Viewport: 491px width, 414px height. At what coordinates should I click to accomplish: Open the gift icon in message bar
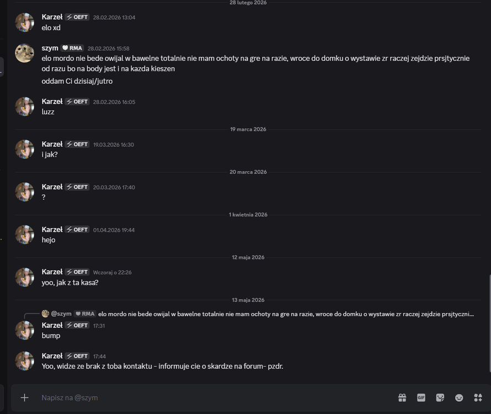click(402, 397)
